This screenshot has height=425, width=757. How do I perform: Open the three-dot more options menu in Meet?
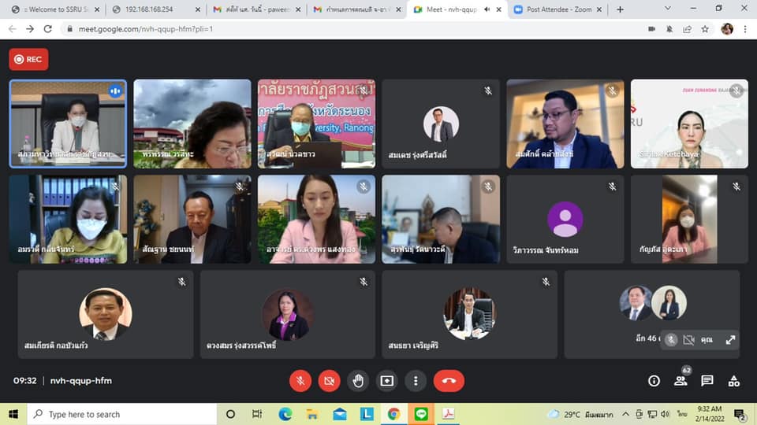(x=416, y=381)
